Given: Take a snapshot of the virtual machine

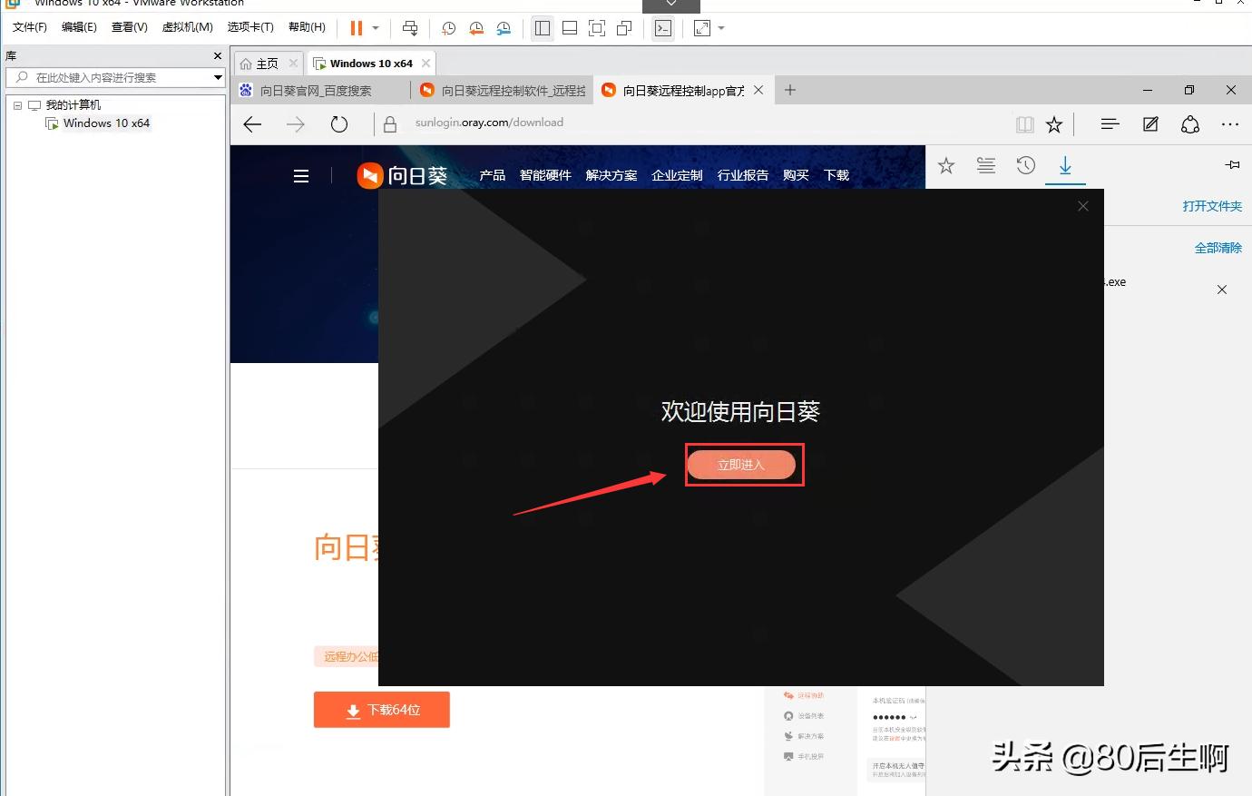Looking at the screenshot, I should tap(448, 28).
